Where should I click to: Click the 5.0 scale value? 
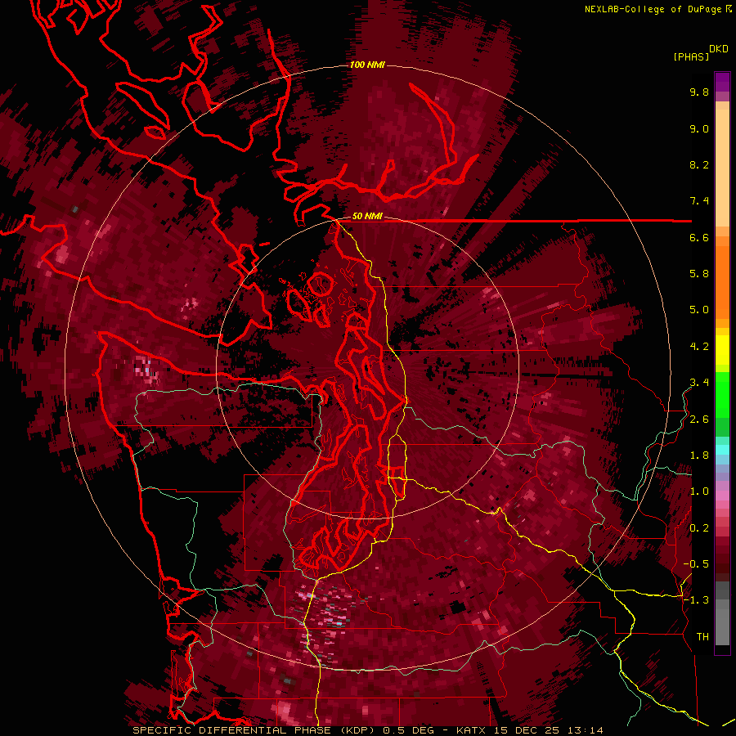pos(699,310)
